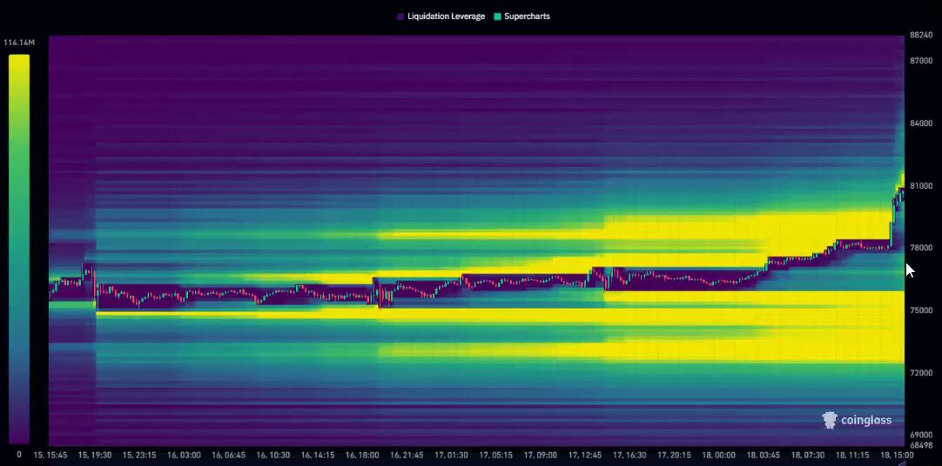Click the 18, 11:15 time label
942x466 pixels.
click(x=851, y=456)
